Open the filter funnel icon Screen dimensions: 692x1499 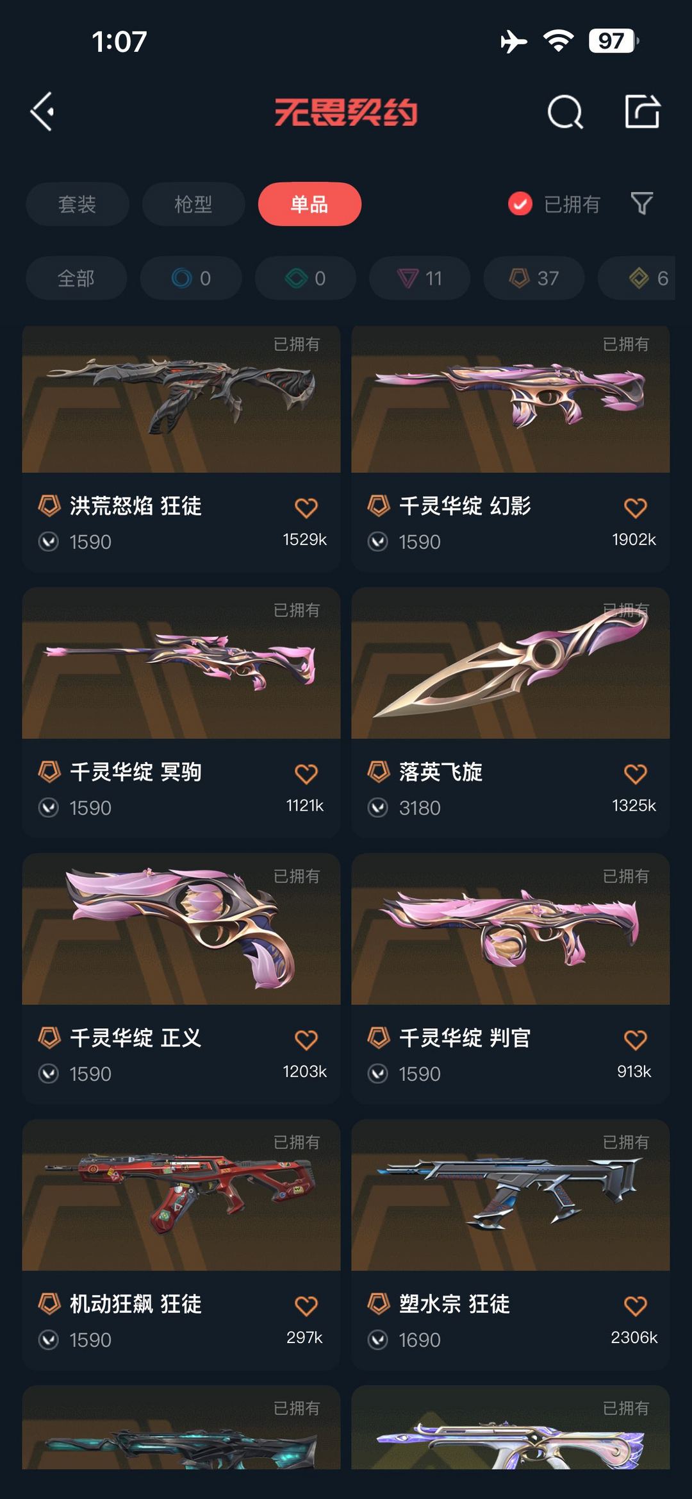[642, 204]
